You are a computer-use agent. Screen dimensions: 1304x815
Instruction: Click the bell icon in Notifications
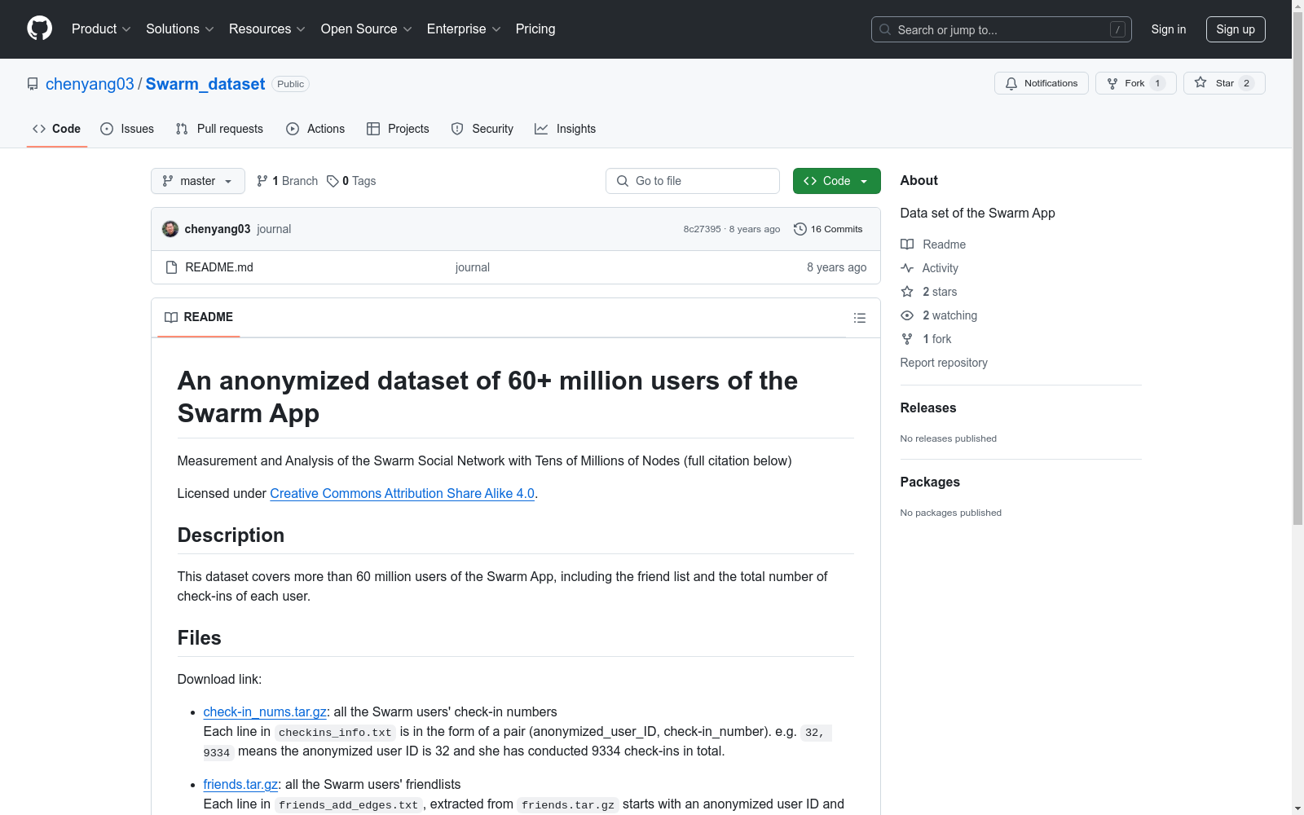point(1011,83)
